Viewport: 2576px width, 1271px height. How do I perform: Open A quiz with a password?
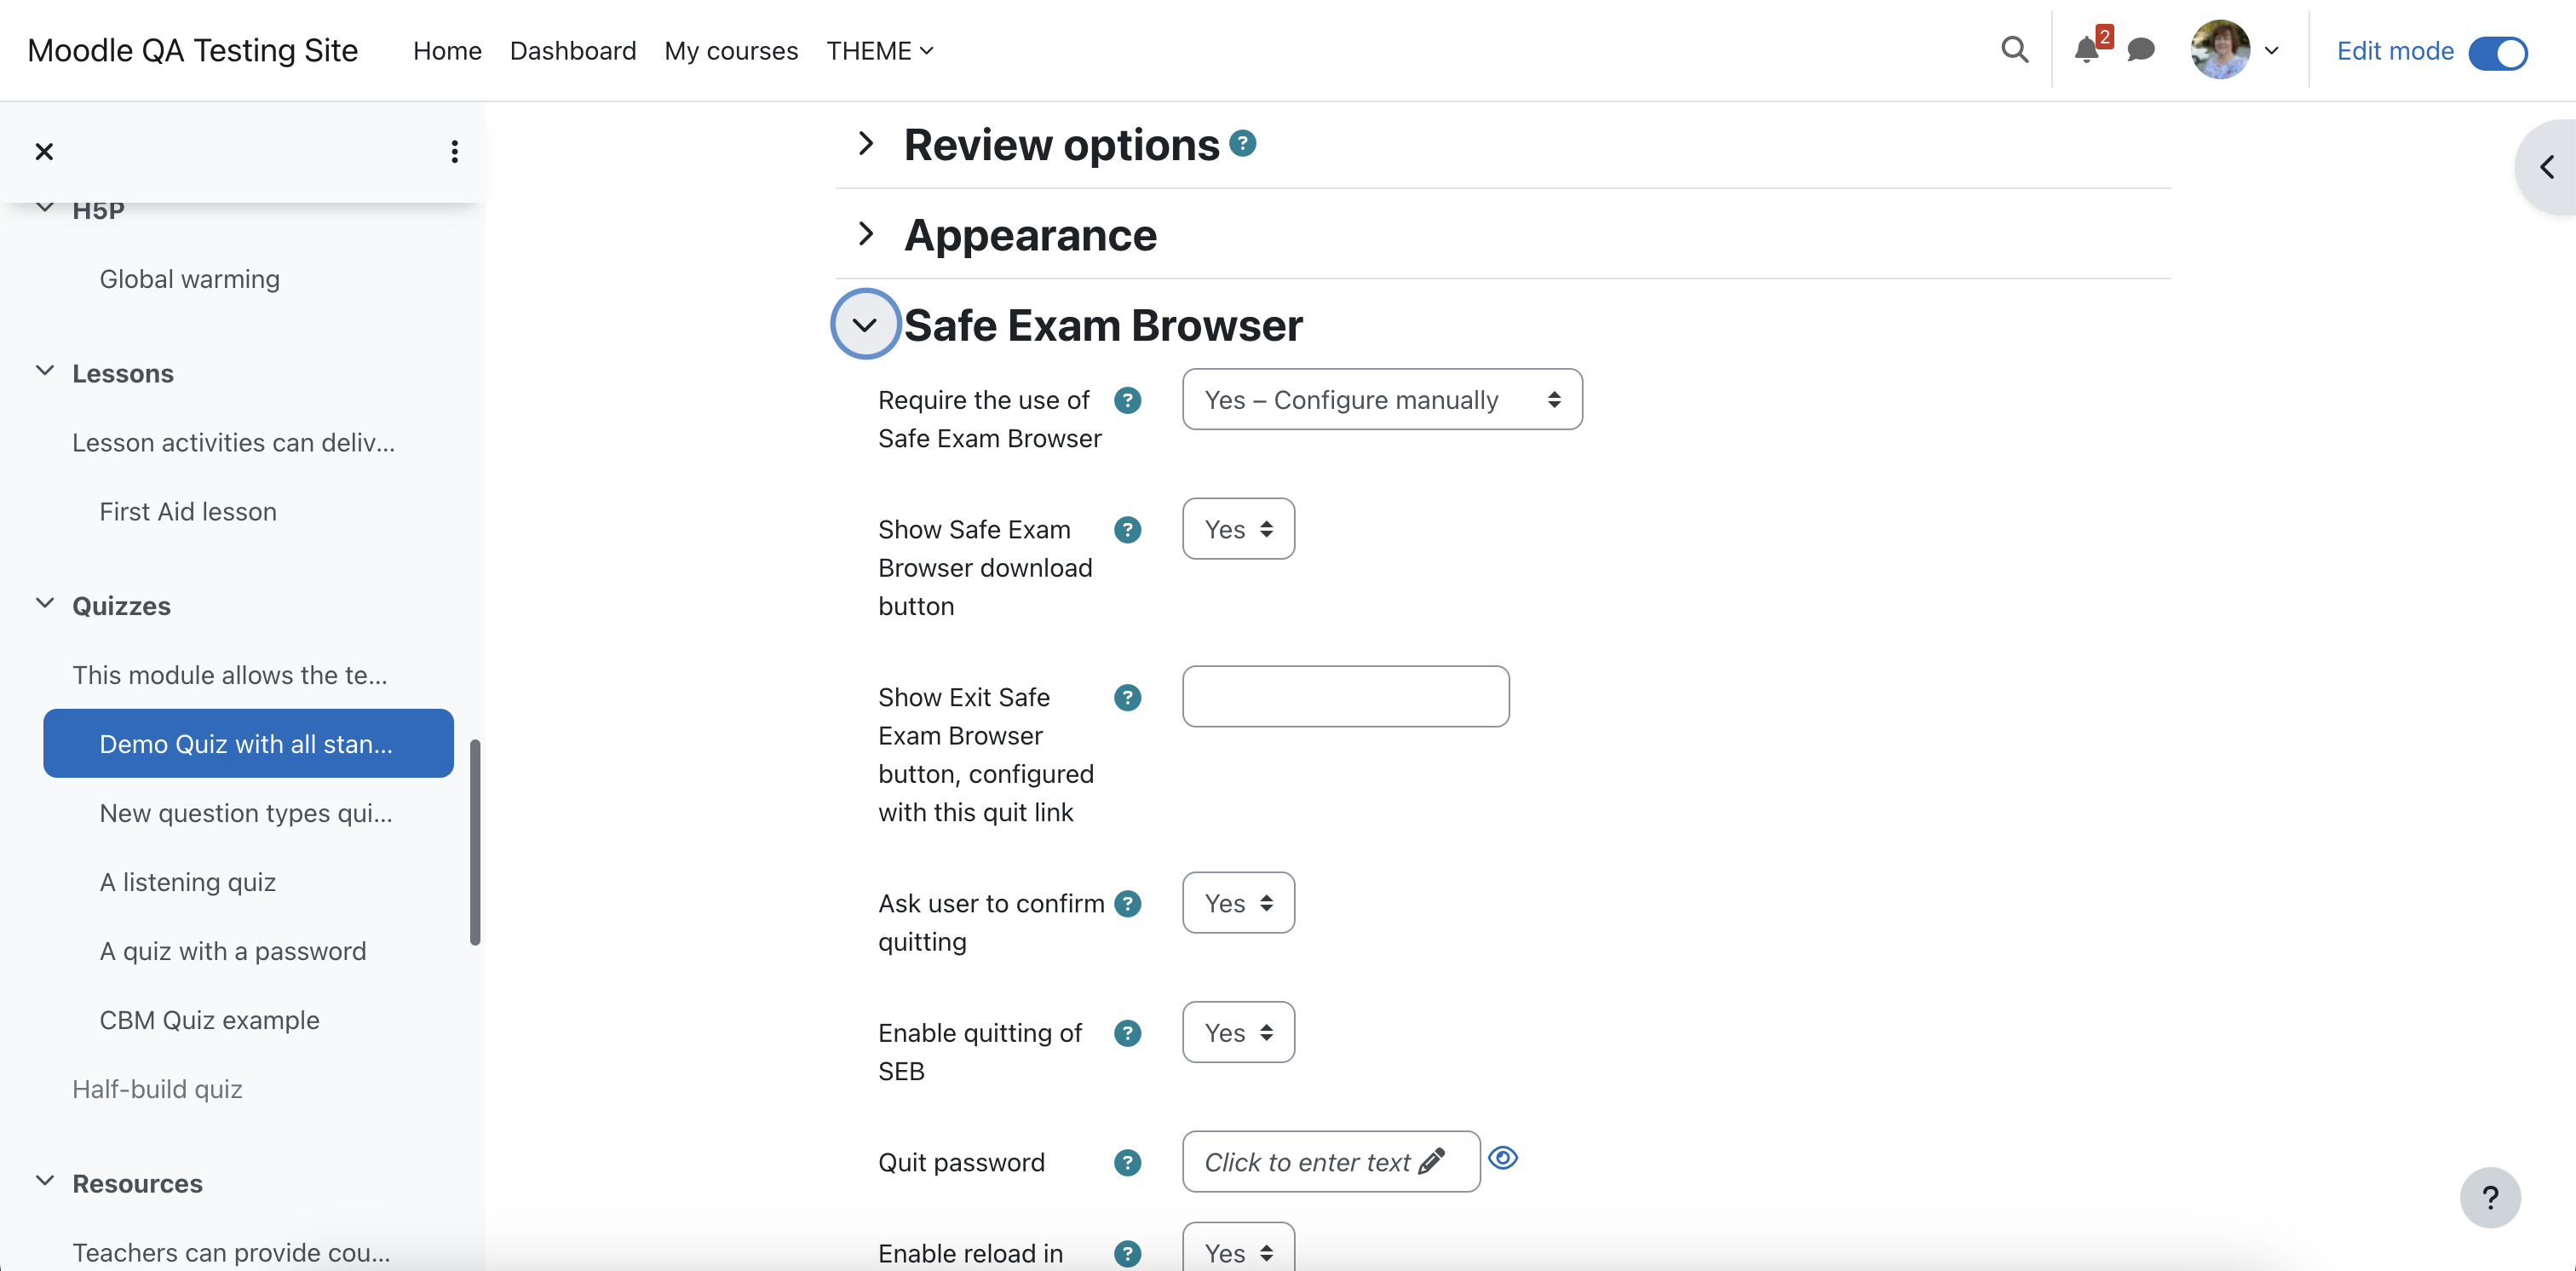233,951
